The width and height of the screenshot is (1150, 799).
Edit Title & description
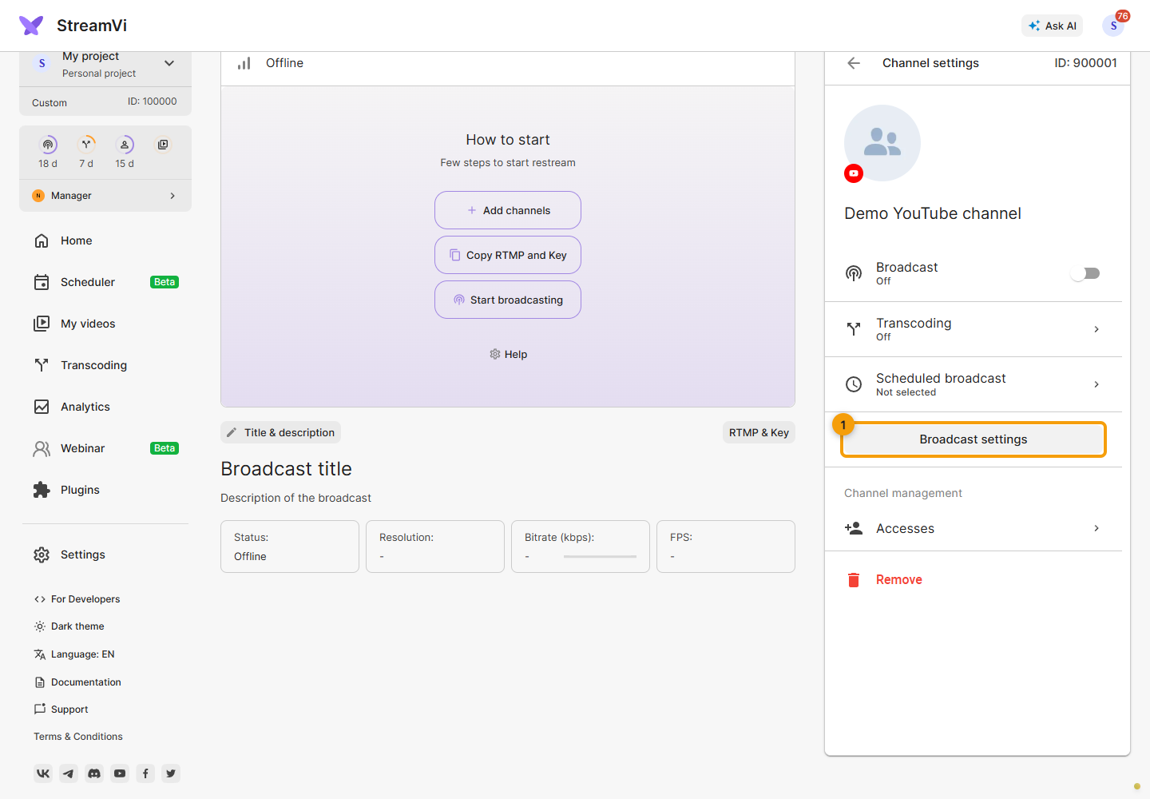coord(280,432)
